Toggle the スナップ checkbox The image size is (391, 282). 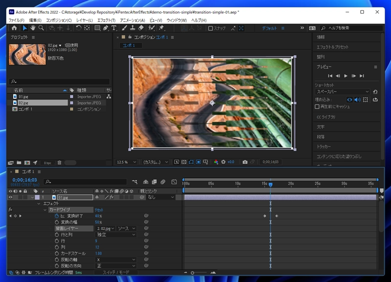pos(211,28)
